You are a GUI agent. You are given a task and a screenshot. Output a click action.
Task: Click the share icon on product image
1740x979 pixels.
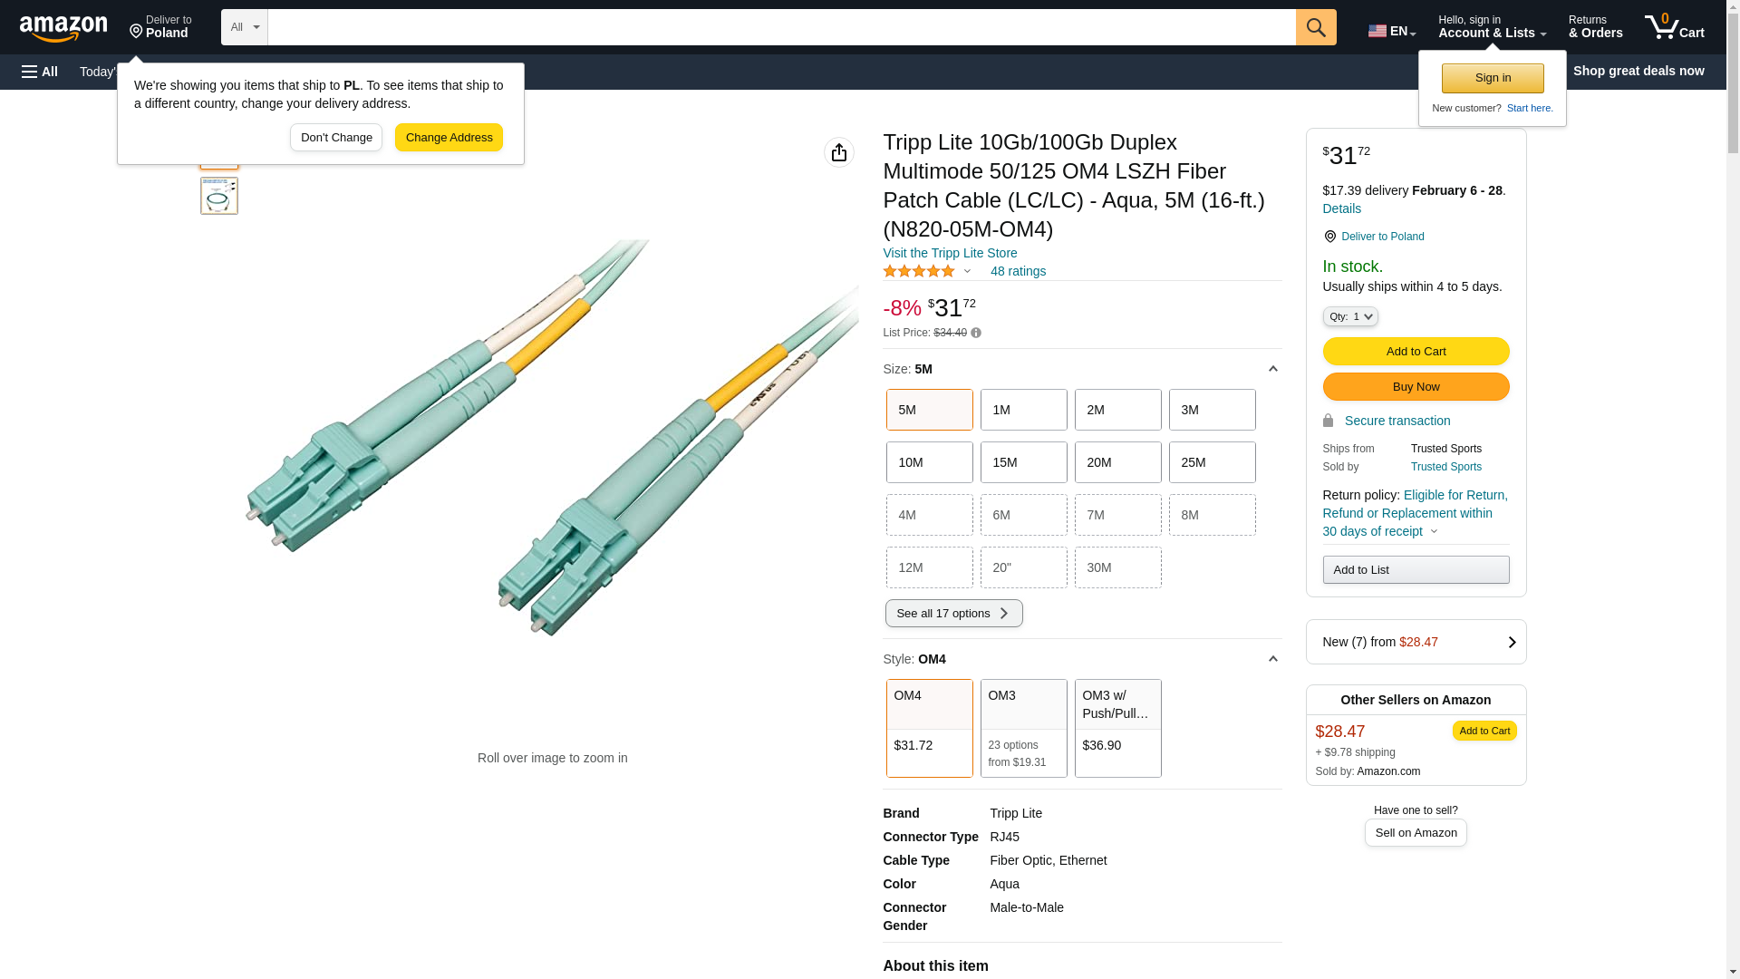(x=838, y=152)
